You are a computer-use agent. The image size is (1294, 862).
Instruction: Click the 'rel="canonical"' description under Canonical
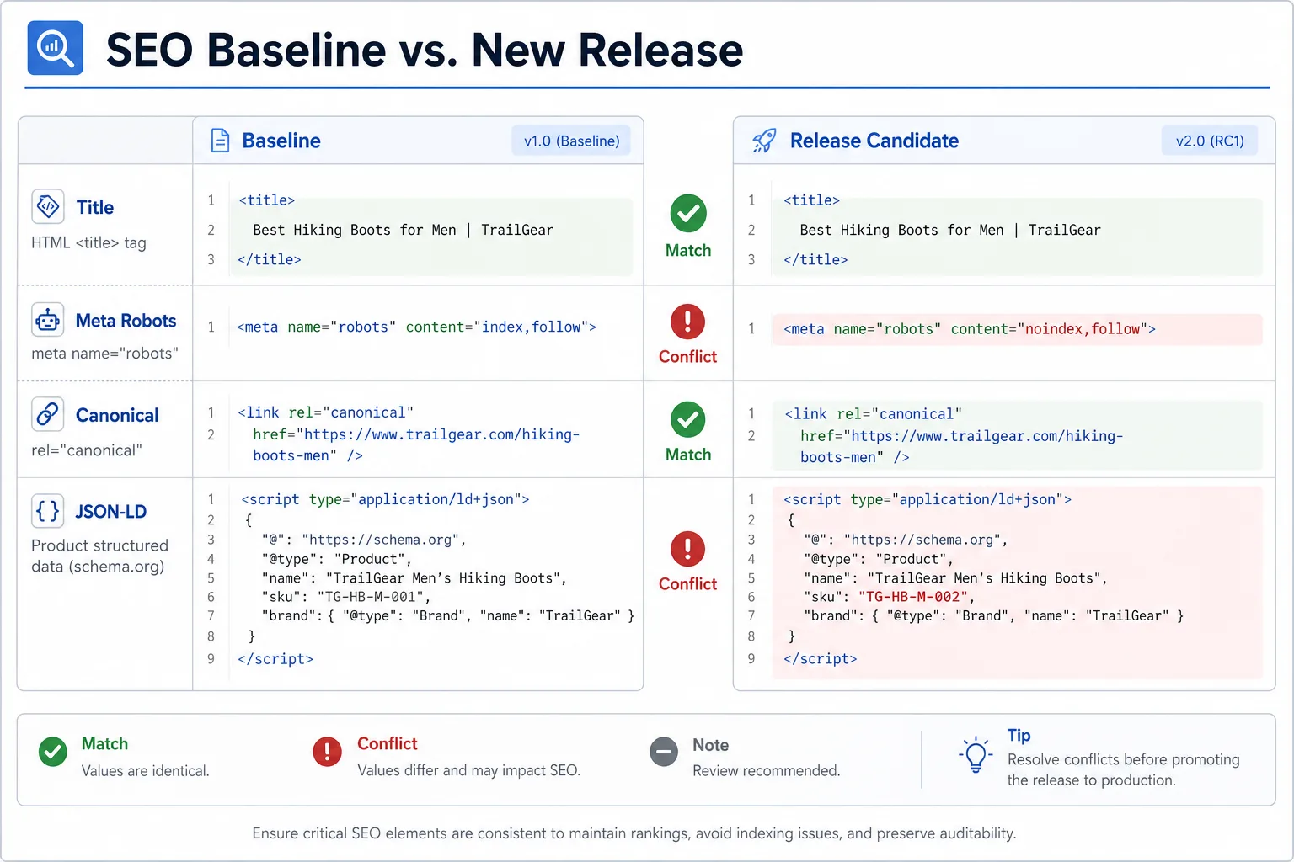tap(86, 450)
